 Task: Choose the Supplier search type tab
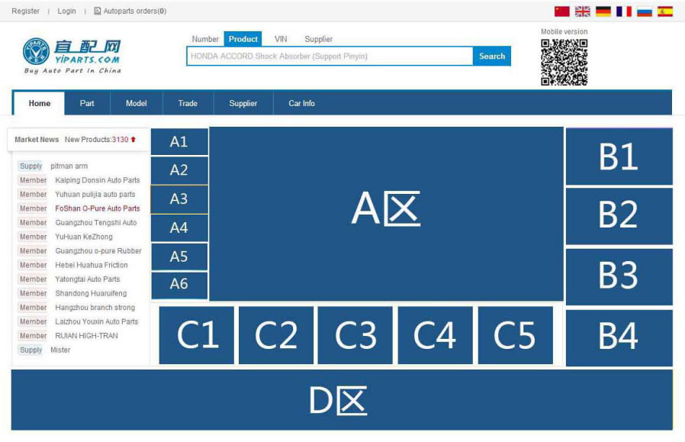click(319, 39)
